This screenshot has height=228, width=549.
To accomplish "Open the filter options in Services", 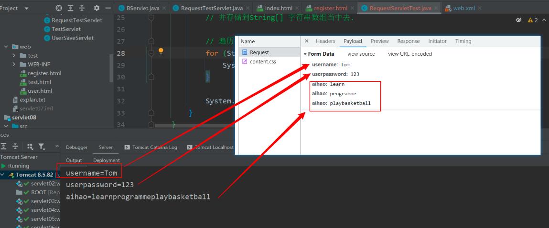I will coord(42,147).
